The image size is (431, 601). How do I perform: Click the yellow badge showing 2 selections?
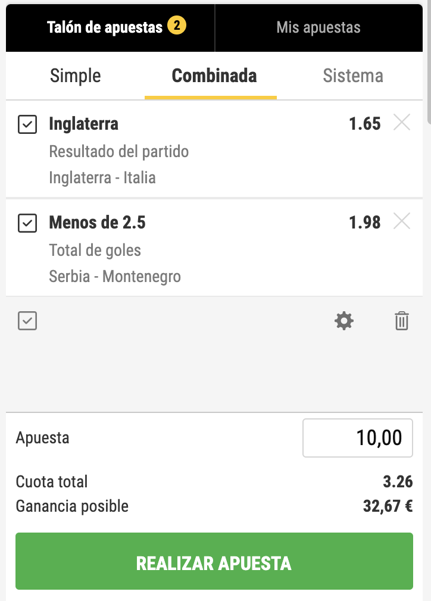(x=177, y=26)
